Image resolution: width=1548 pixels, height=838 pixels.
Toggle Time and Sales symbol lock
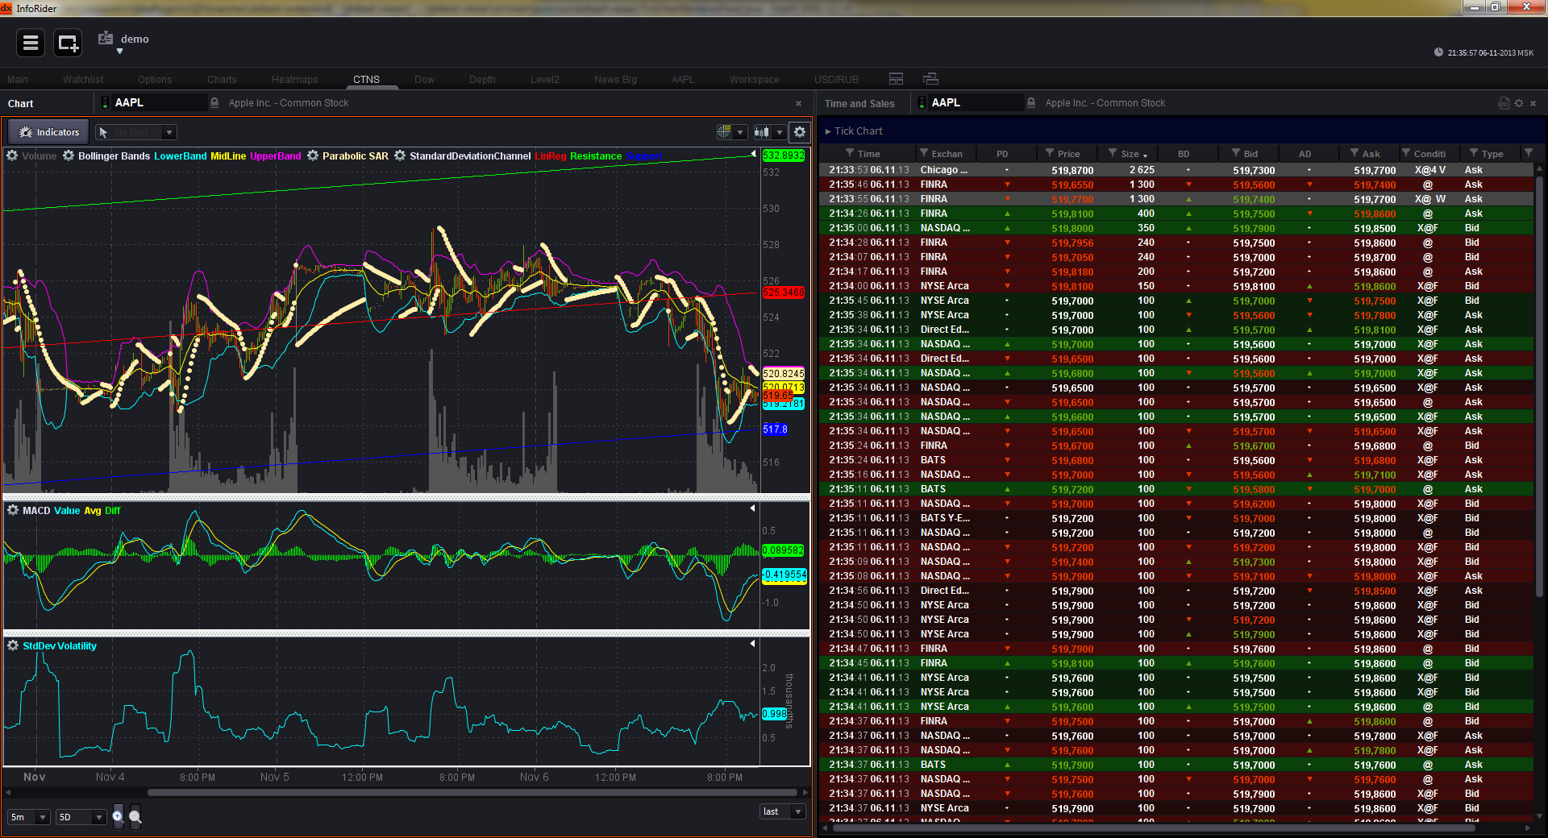1031,103
